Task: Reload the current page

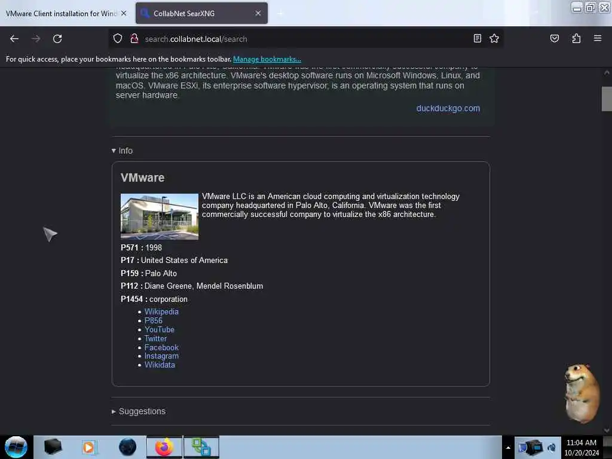Action: coord(57,39)
